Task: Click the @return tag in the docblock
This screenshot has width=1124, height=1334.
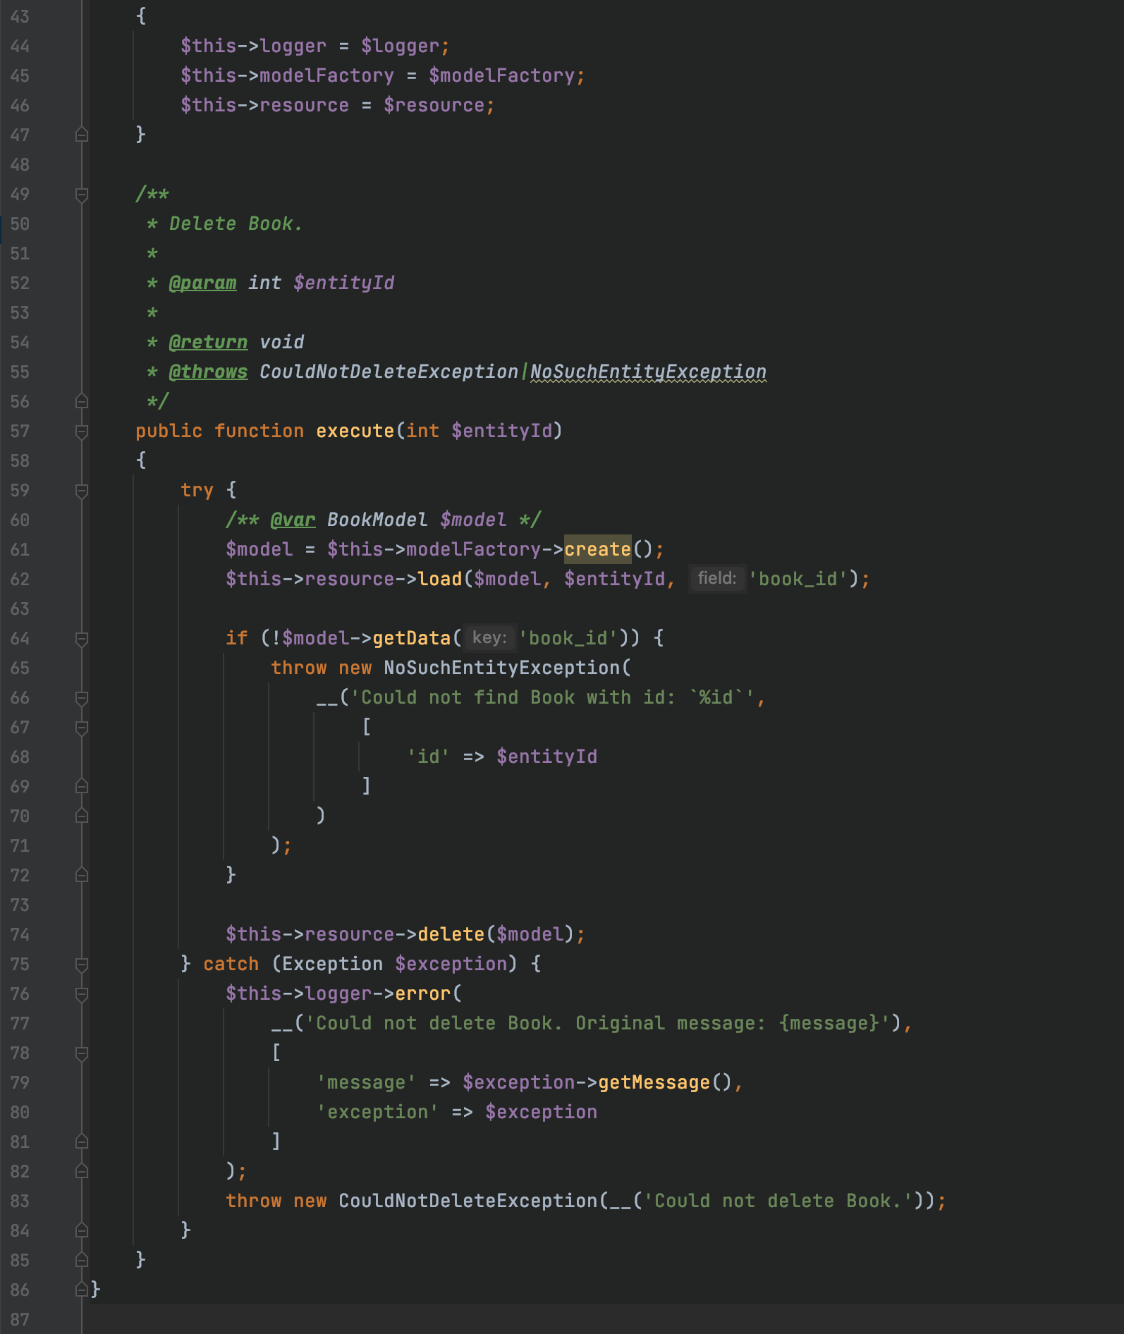Action: (x=209, y=342)
